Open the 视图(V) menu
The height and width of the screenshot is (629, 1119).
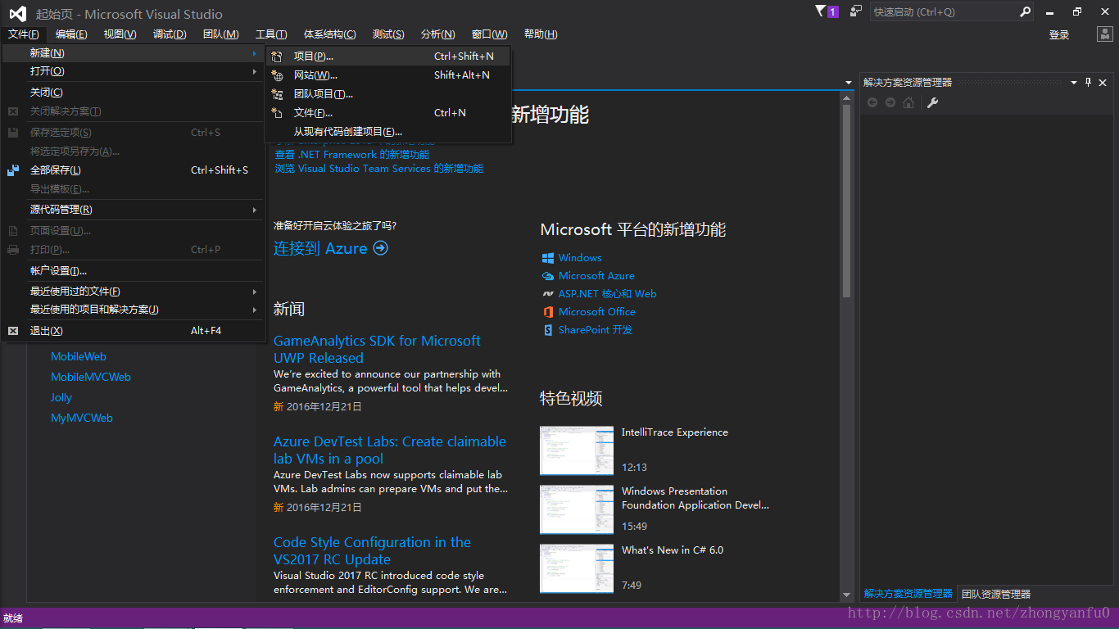120,34
